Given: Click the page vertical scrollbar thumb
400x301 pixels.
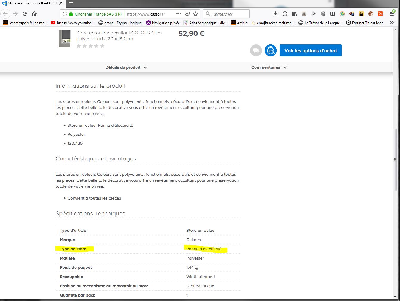Looking at the screenshot, I should pos(395,160).
